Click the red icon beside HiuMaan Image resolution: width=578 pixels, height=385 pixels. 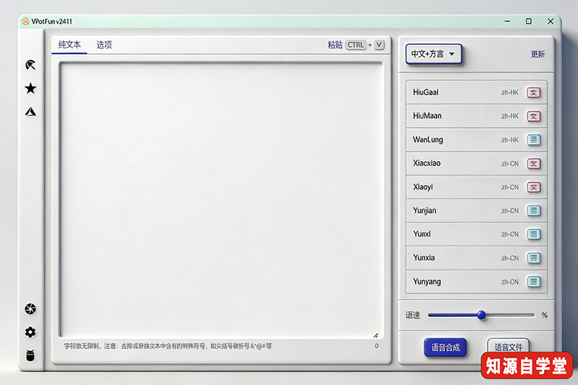tap(533, 116)
